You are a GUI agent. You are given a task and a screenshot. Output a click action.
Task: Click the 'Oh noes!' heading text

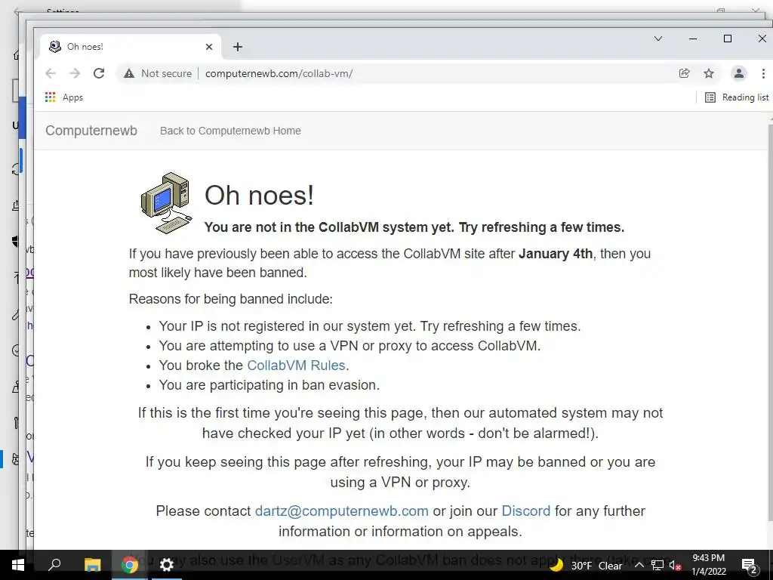tap(260, 196)
